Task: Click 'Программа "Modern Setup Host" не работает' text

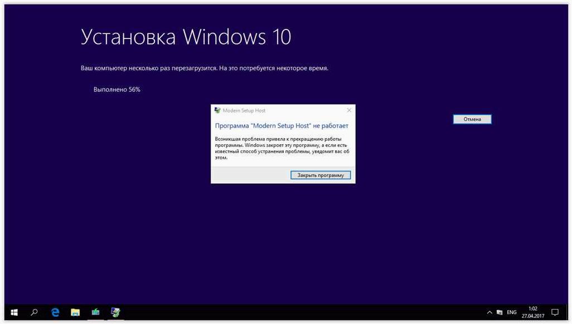Action: click(x=282, y=126)
